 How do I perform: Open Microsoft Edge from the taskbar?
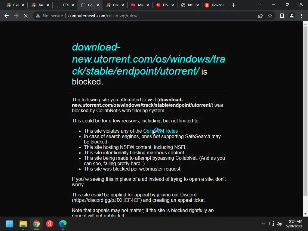coord(63,224)
